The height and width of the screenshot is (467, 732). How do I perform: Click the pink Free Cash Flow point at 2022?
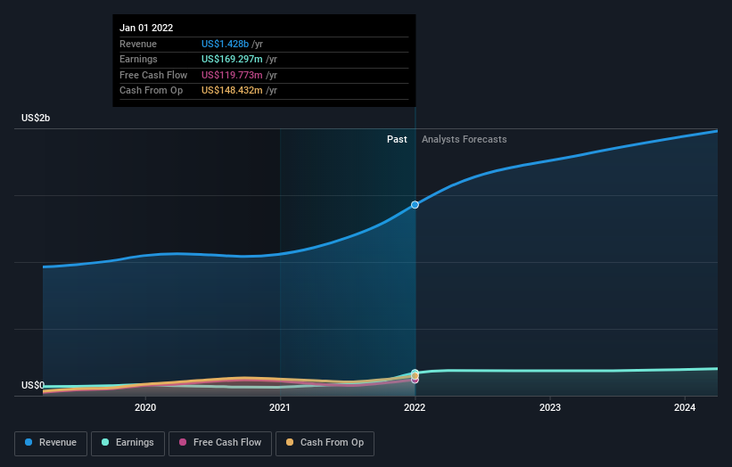pyautogui.click(x=415, y=381)
